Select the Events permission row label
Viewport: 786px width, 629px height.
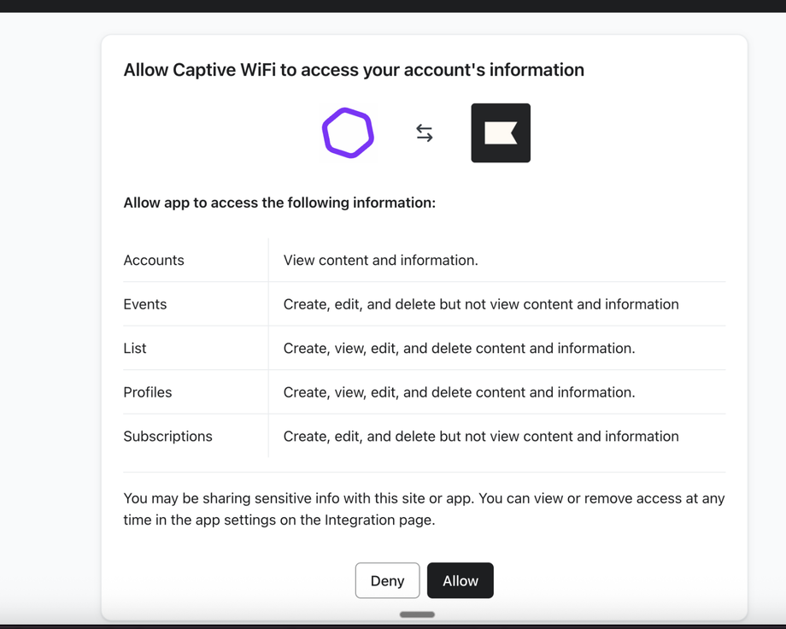[x=145, y=304]
